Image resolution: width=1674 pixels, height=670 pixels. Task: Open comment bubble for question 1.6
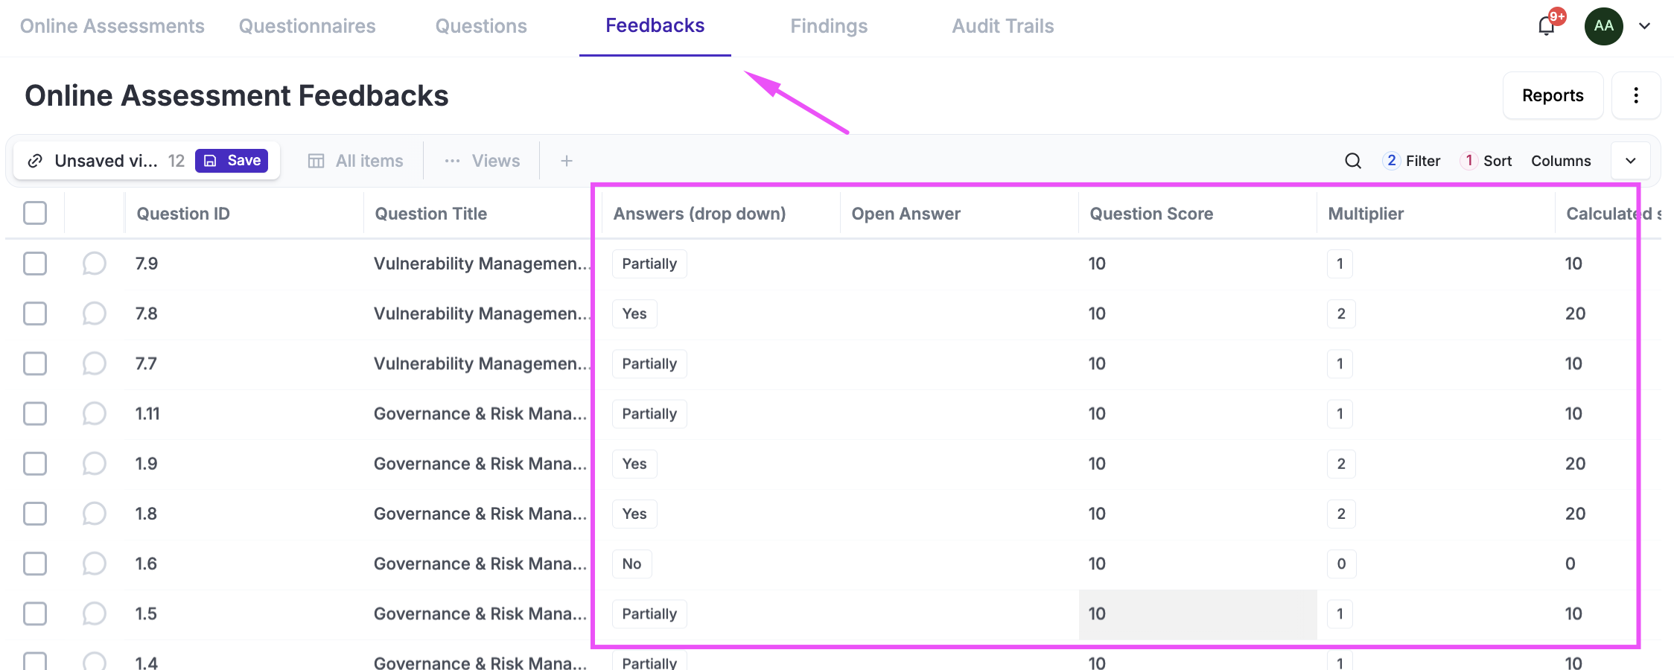tap(94, 564)
